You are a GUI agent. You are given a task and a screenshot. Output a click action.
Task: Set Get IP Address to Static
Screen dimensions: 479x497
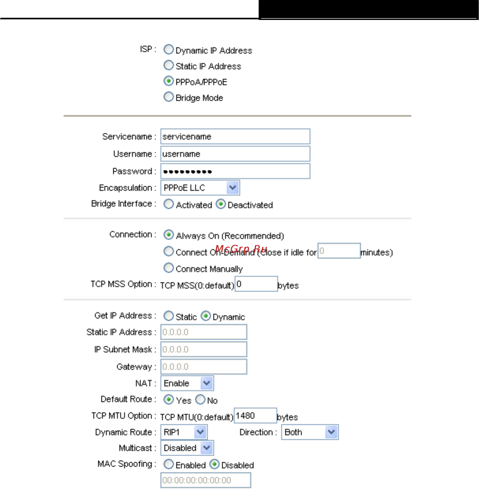[x=169, y=316]
